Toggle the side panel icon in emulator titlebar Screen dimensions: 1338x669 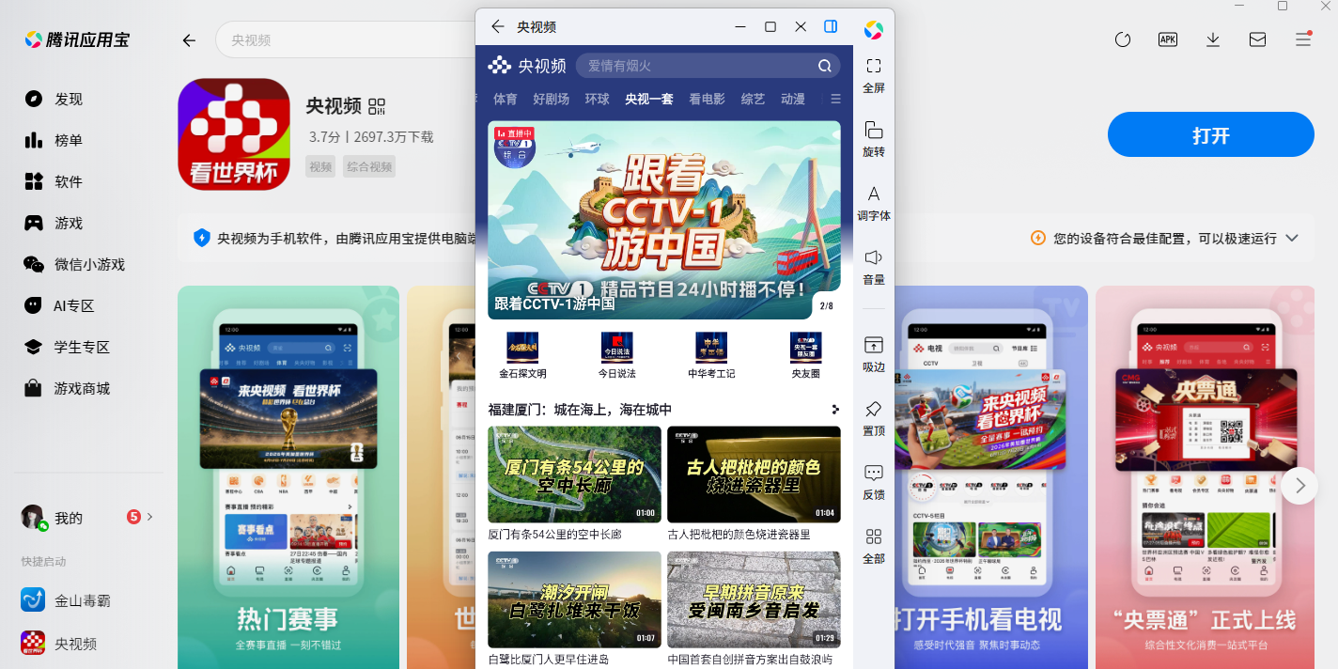(831, 26)
